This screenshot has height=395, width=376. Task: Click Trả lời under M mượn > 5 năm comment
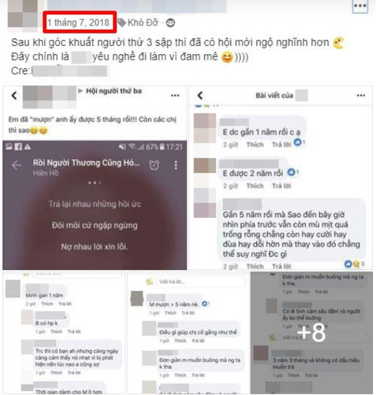click(189, 313)
